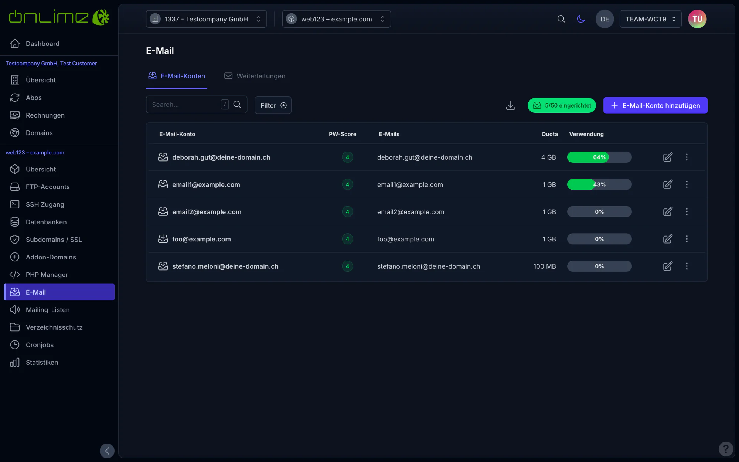The width and height of the screenshot is (739, 462).
Task: Open Cronjobs in sidebar
Action: [x=59, y=345]
